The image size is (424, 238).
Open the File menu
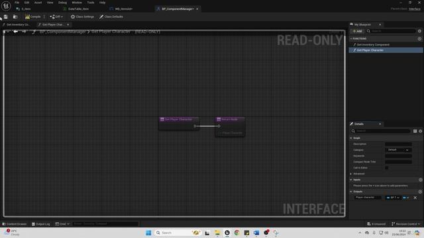pos(17,3)
